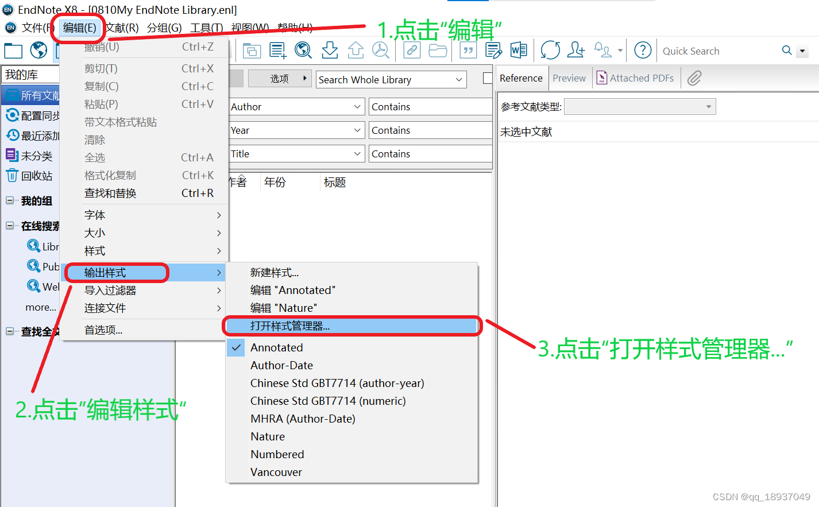Click the new reference icon
The width and height of the screenshot is (819, 507).
point(278,51)
